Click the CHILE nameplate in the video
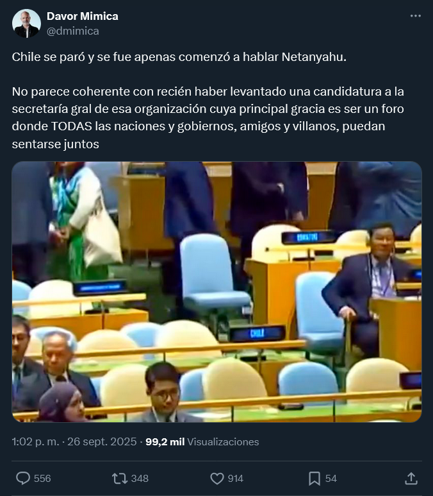433x496 pixels. [257, 333]
